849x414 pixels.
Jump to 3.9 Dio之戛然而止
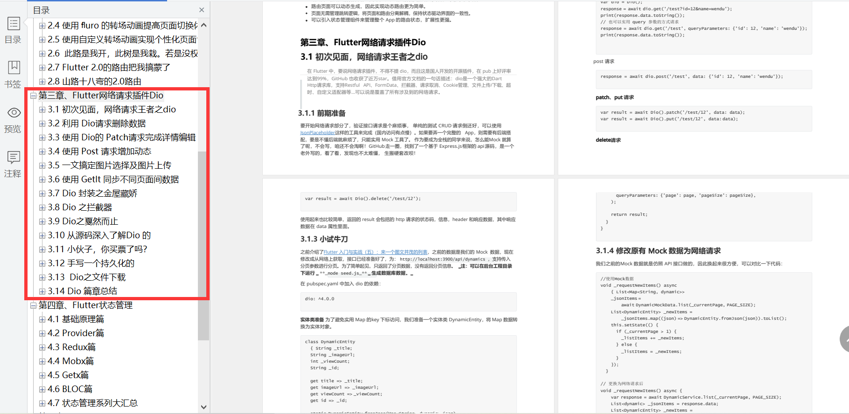pyautogui.click(x=83, y=221)
